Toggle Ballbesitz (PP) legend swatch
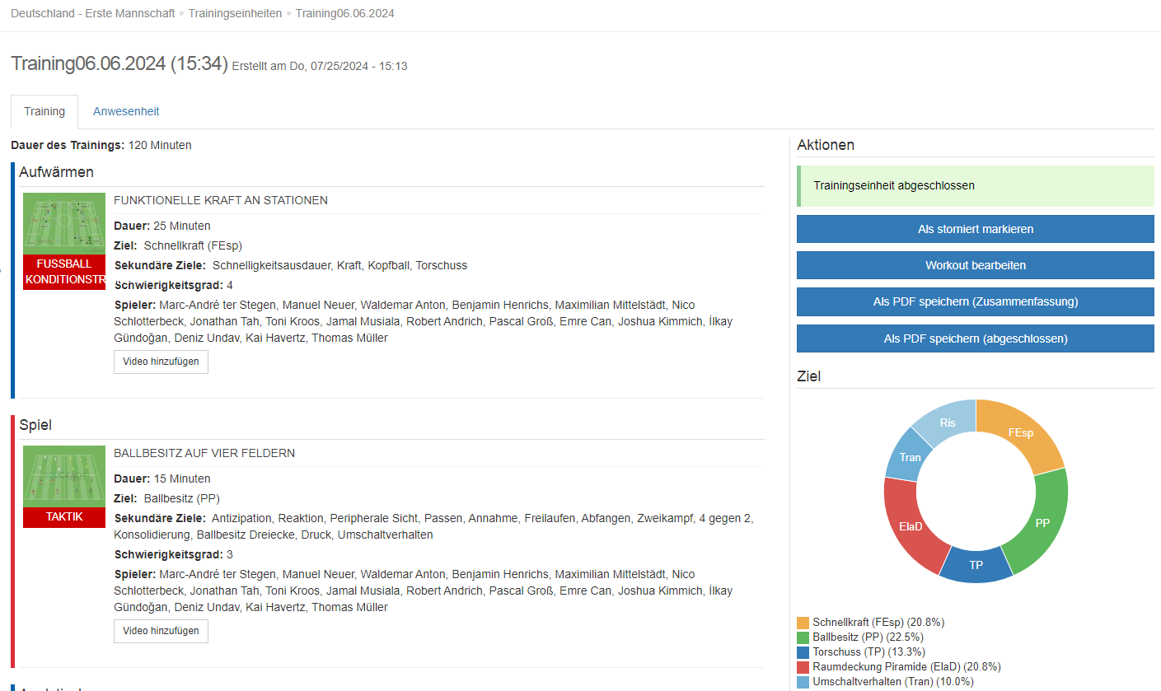This screenshot has height=691, width=1161. tap(803, 637)
